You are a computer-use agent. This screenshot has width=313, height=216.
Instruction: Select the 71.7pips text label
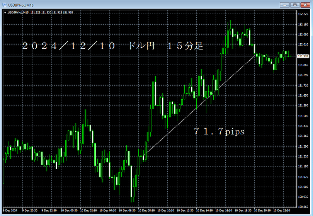click(219, 131)
